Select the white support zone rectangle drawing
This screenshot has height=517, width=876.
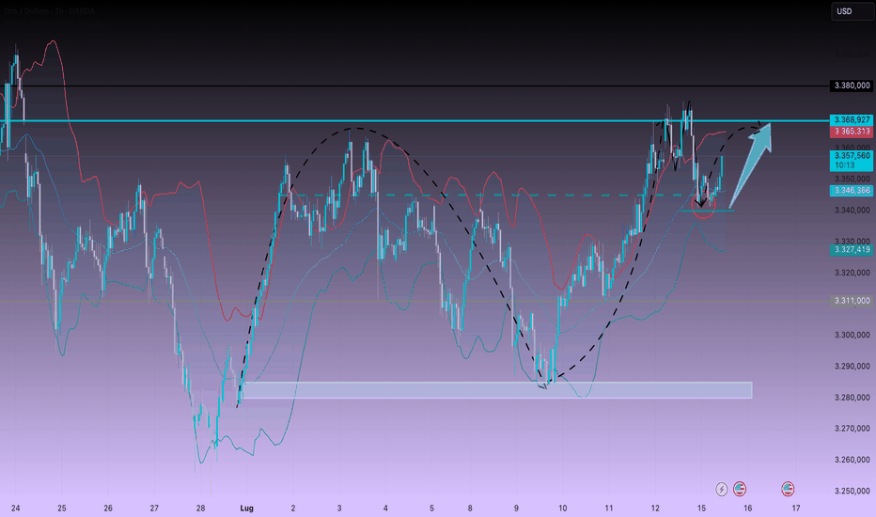pyautogui.click(x=496, y=390)
